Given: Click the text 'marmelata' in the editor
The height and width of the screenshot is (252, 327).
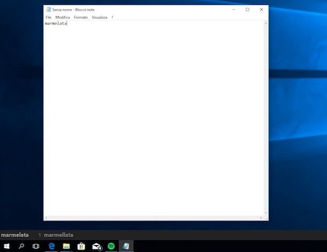Looking at the screenshot, I should click(x=56, y=24).
